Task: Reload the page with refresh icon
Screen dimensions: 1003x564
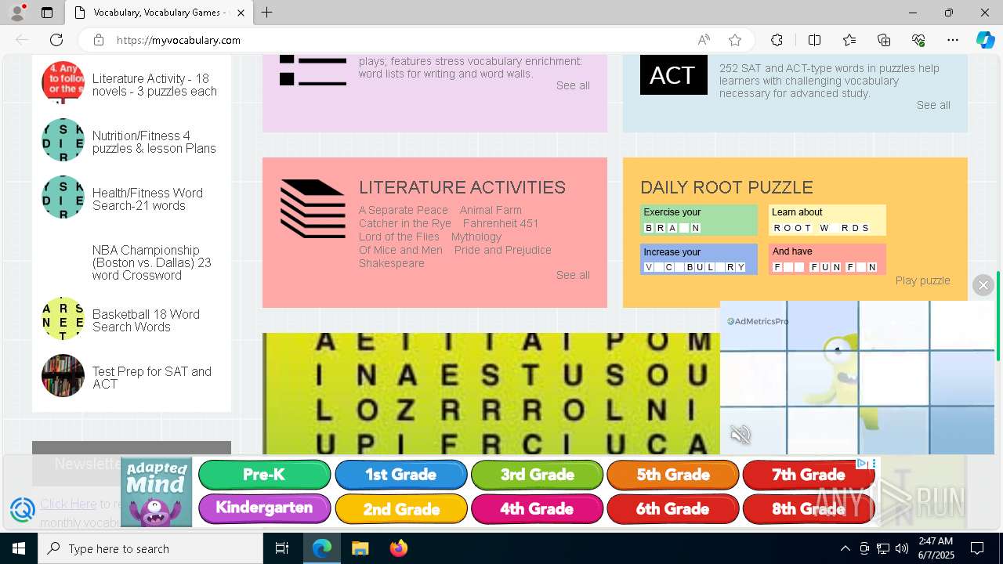Action: 56,40
